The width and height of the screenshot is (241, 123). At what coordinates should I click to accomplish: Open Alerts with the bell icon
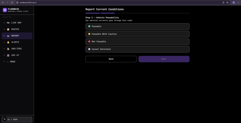17,42
